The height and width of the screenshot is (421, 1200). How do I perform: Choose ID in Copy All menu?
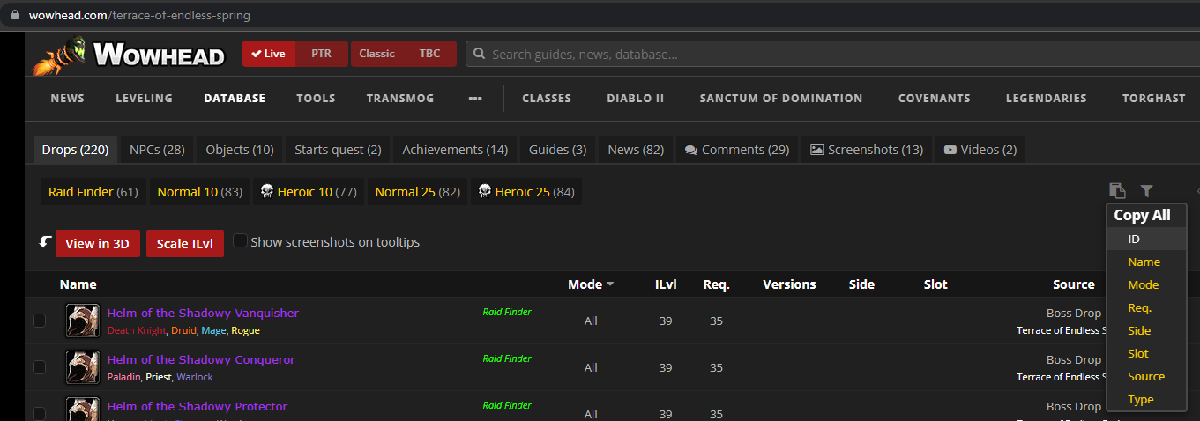1147,239
